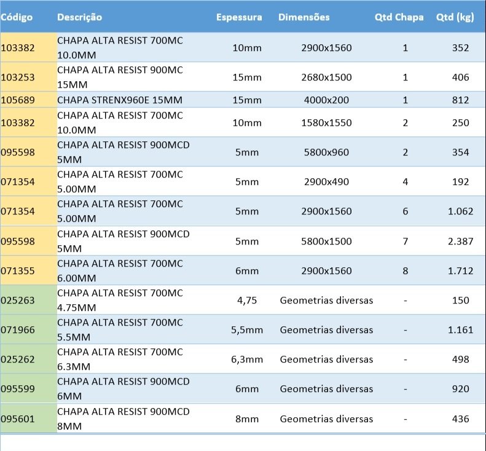Select the Dimensões column header

coord(304,17)
